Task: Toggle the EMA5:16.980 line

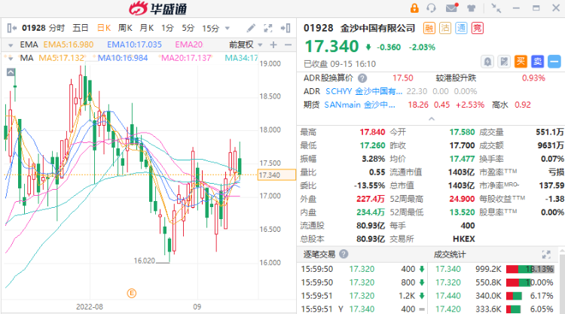Action: 69,44
